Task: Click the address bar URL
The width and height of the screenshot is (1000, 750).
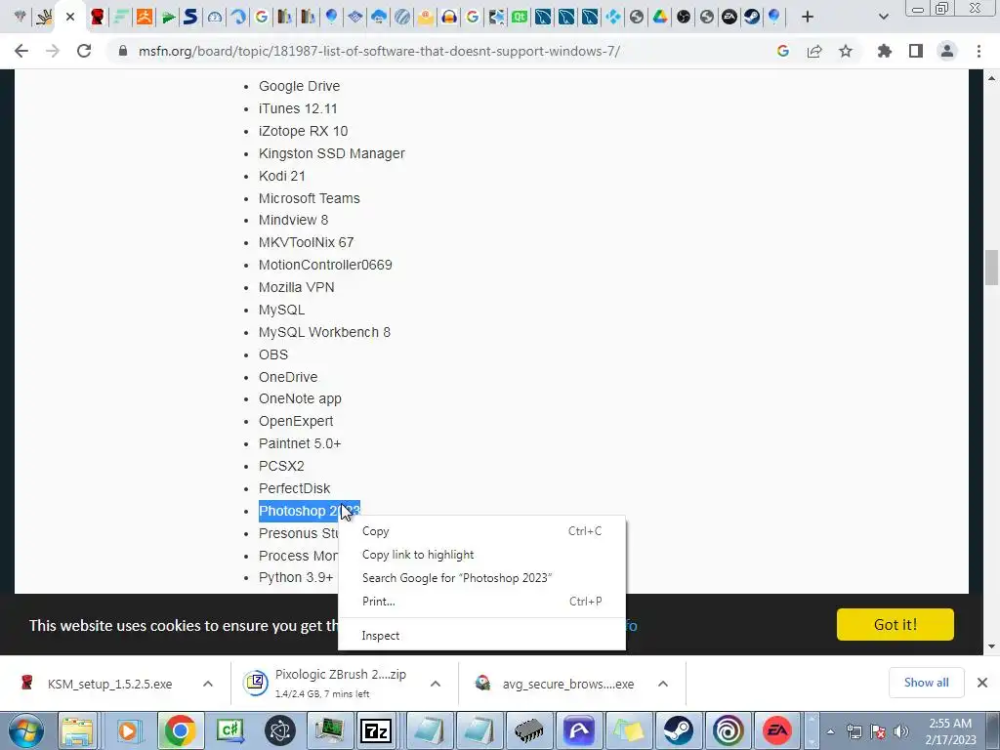Action: (379, 51)
